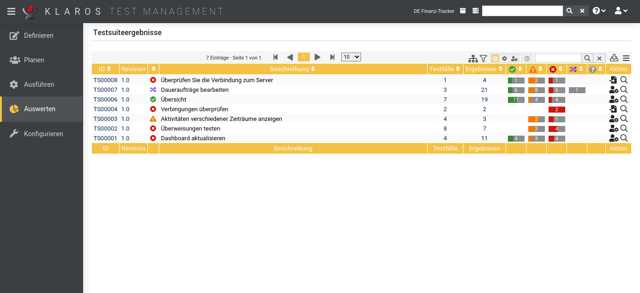Viewport: 640px width, 293px height.
Task: Click user-gear action icon for TS00007
Action: (614, 90)
